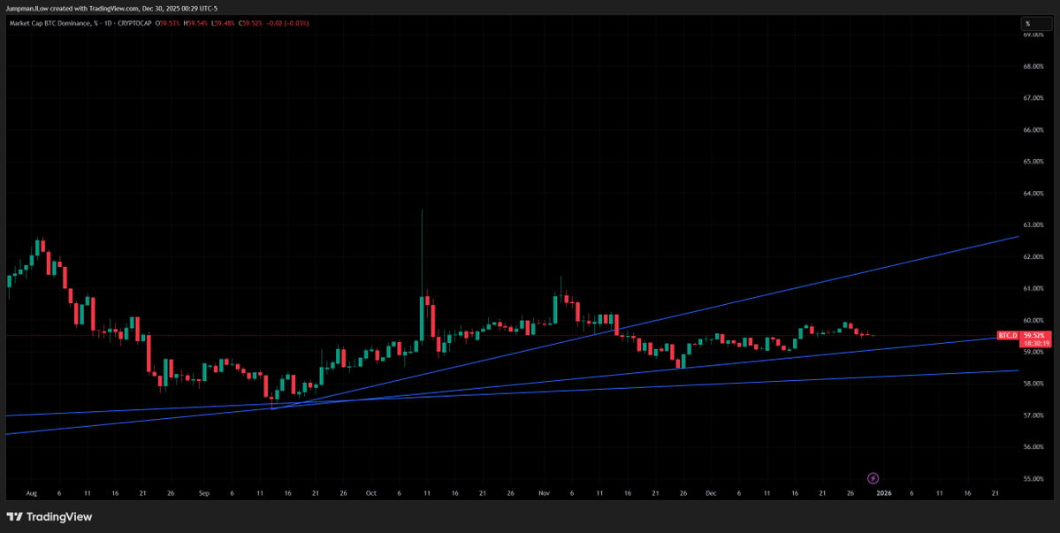Click the 55.00% price axis label
Screen dimensions: 1060x533
[1032, 479]
